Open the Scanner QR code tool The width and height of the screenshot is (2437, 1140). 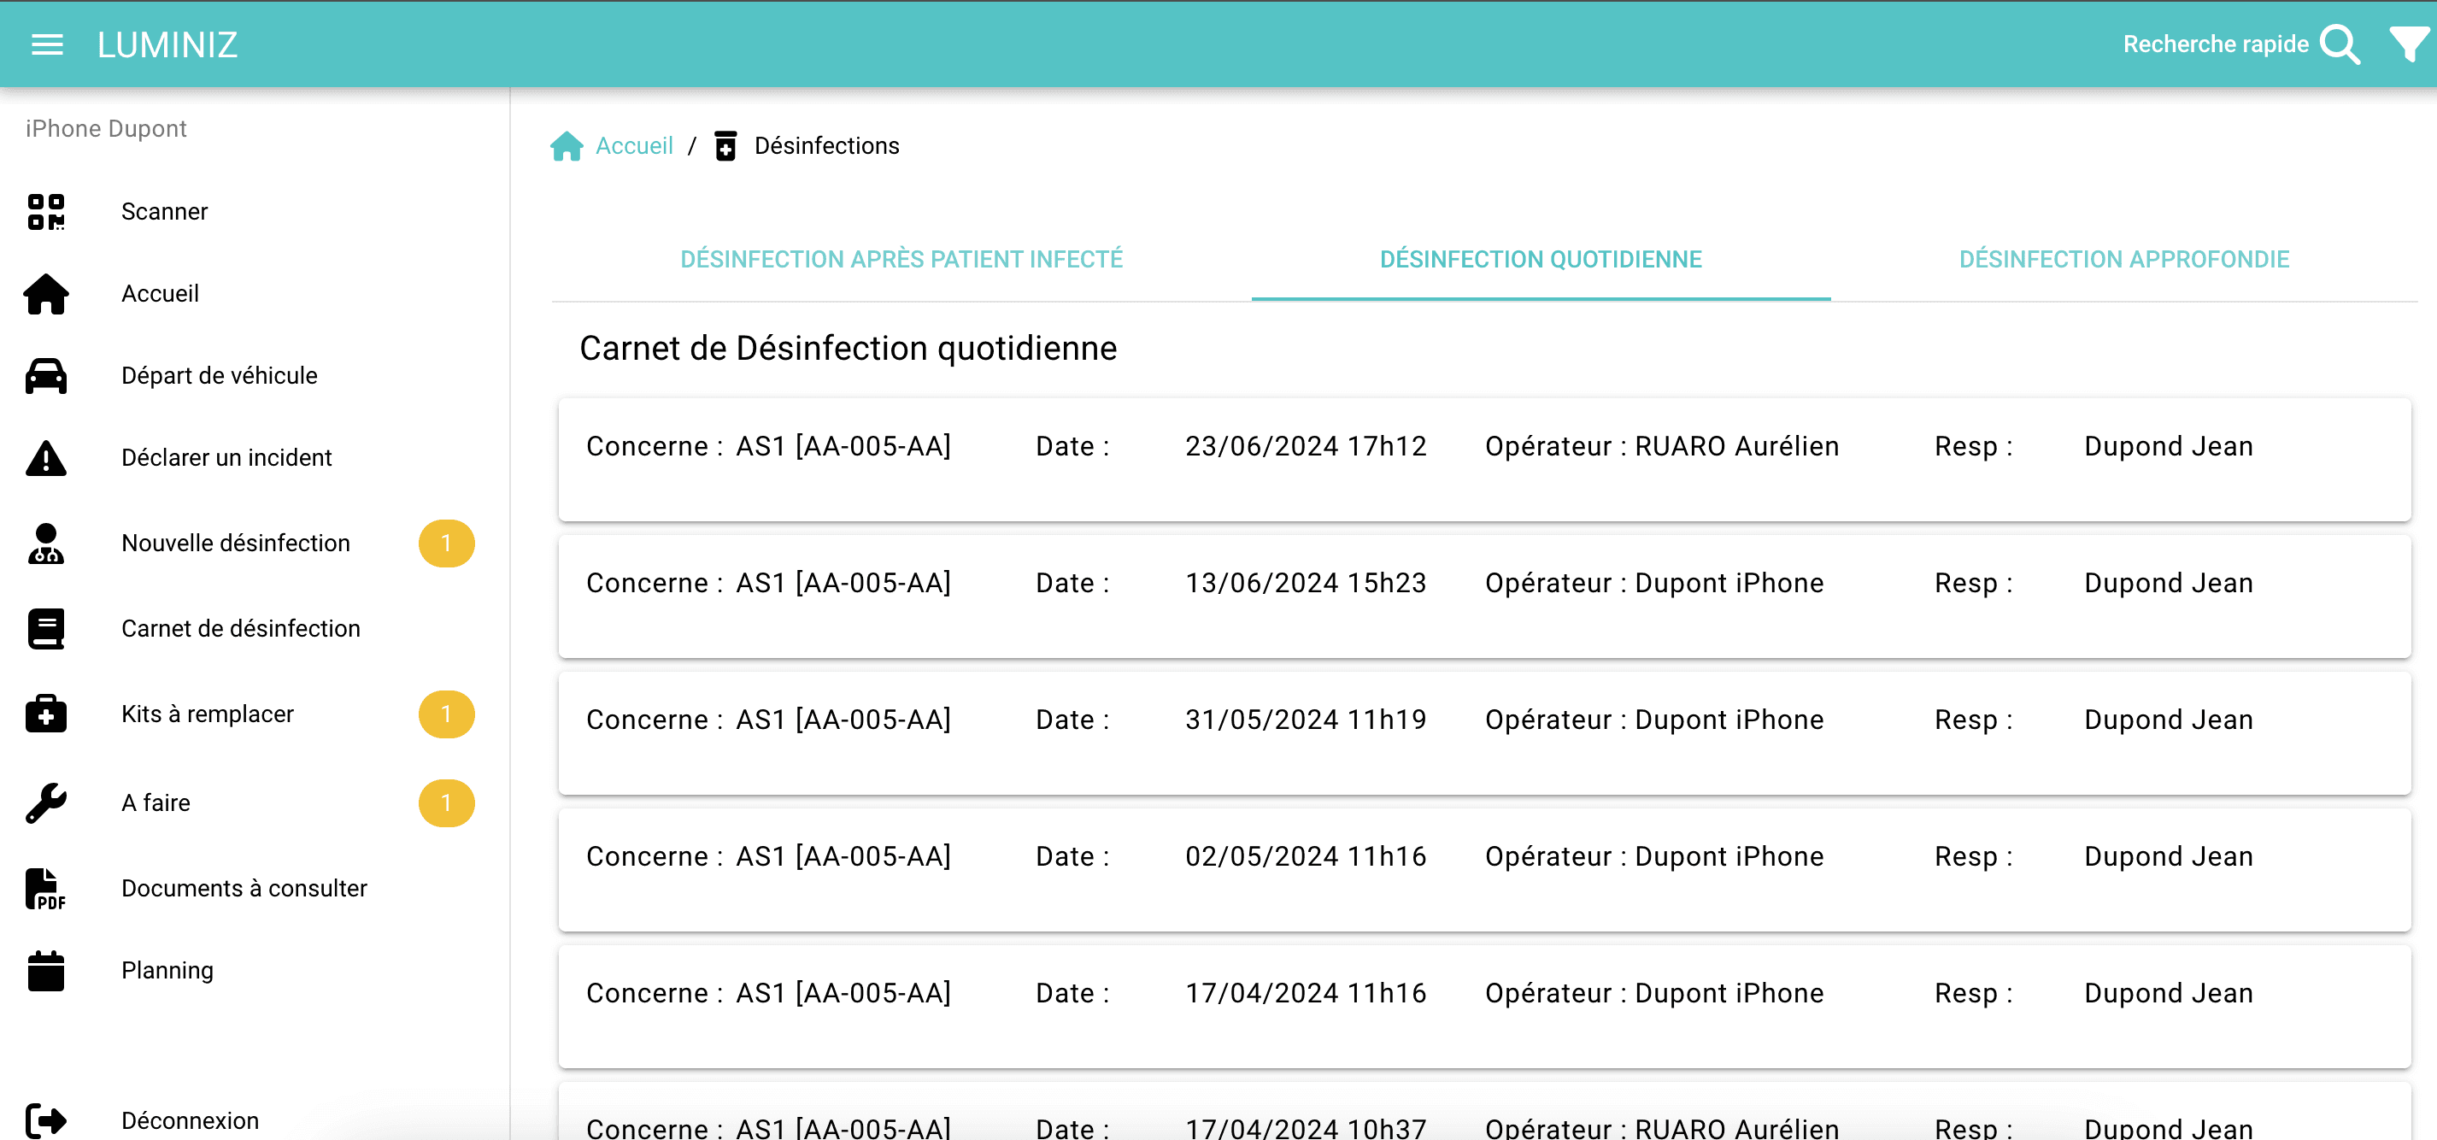pyautogui.click(x=45, y=211)
